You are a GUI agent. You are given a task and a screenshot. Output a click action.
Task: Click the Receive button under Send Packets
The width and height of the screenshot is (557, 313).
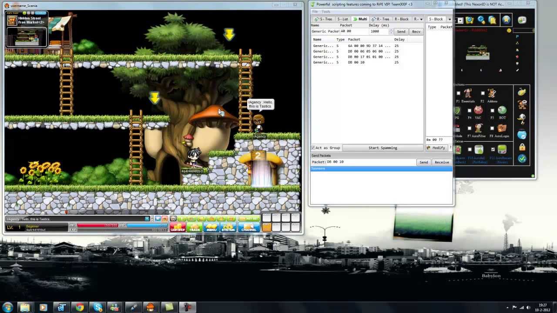442,162
